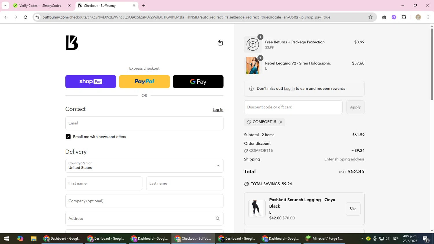Viewport: 434px width, 244px height.
Task: Open the shopping bag cart icon
Action: tap(220, 43)
